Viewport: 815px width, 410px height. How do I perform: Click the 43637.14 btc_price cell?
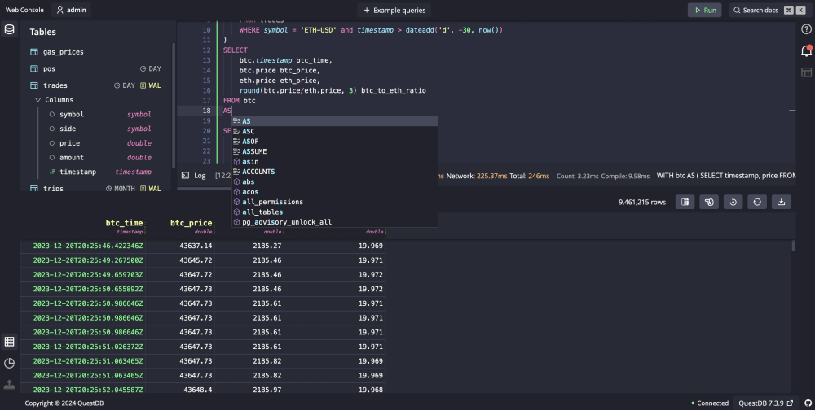(180, 246)
